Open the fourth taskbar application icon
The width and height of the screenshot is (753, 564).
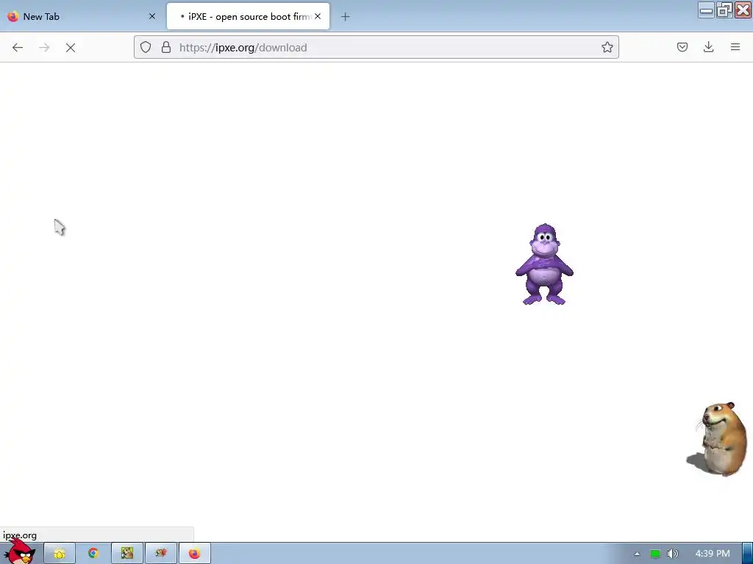tap(161, 554)
